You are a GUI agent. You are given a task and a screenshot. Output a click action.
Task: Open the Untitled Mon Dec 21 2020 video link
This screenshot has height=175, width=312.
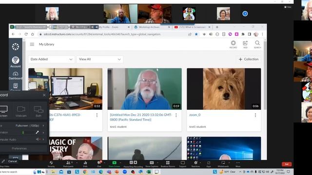click(x=141, y=117)
